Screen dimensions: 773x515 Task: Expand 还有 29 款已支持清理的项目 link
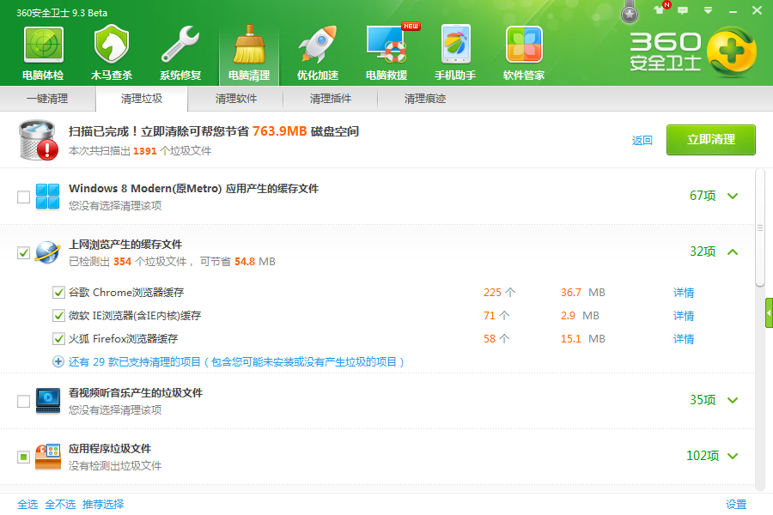click(236, 361)
